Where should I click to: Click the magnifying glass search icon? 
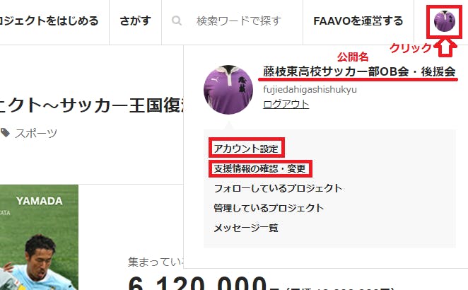(x=177, y=21)
